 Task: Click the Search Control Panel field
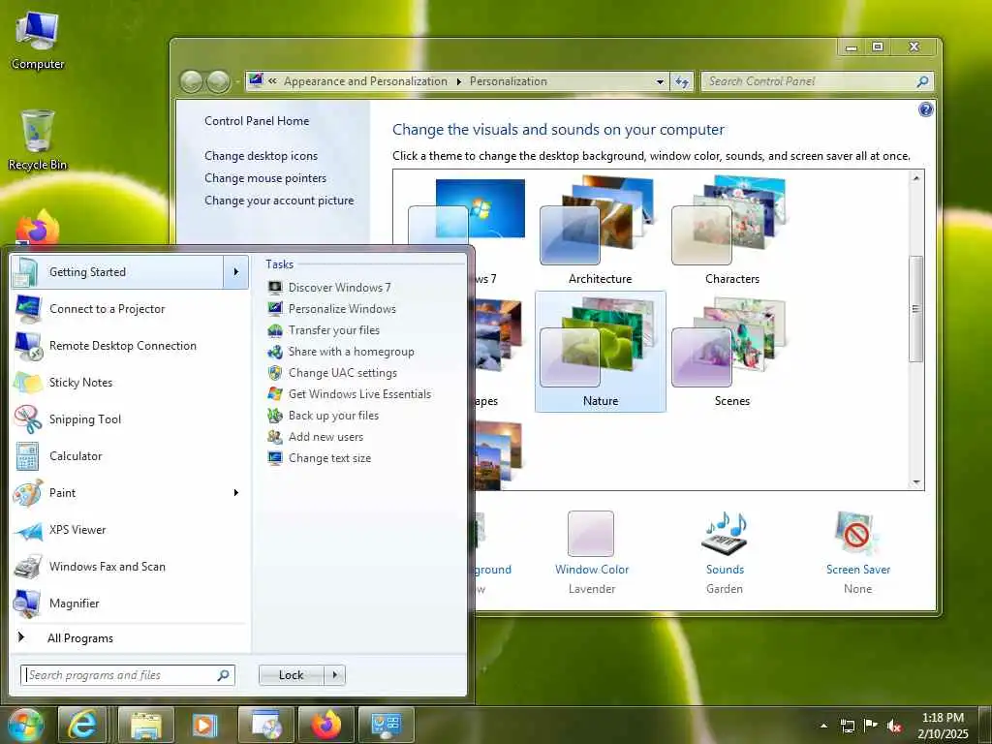click(x=818, y=81)
